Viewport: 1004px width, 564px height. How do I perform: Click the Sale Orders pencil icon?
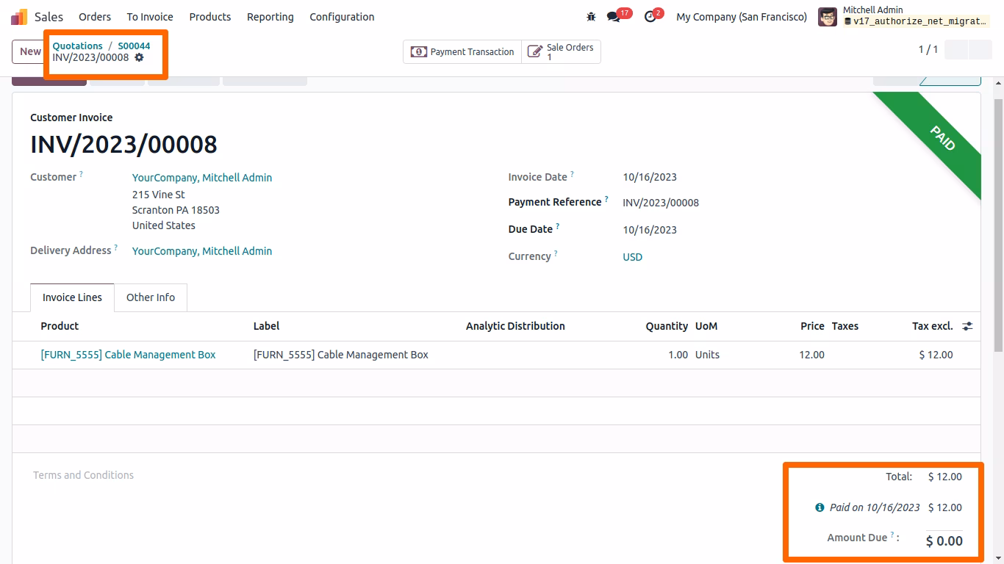[x=536, y=52]
